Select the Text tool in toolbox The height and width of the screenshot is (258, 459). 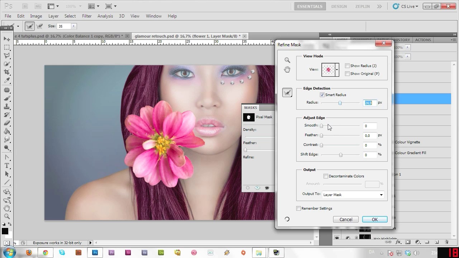[x=7, y=166]
